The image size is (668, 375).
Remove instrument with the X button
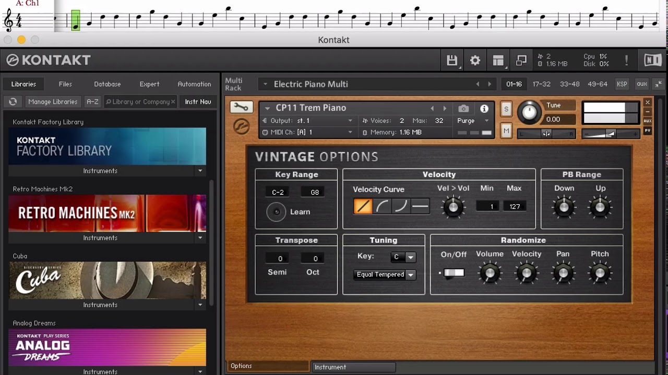click(x=648, y=103)
